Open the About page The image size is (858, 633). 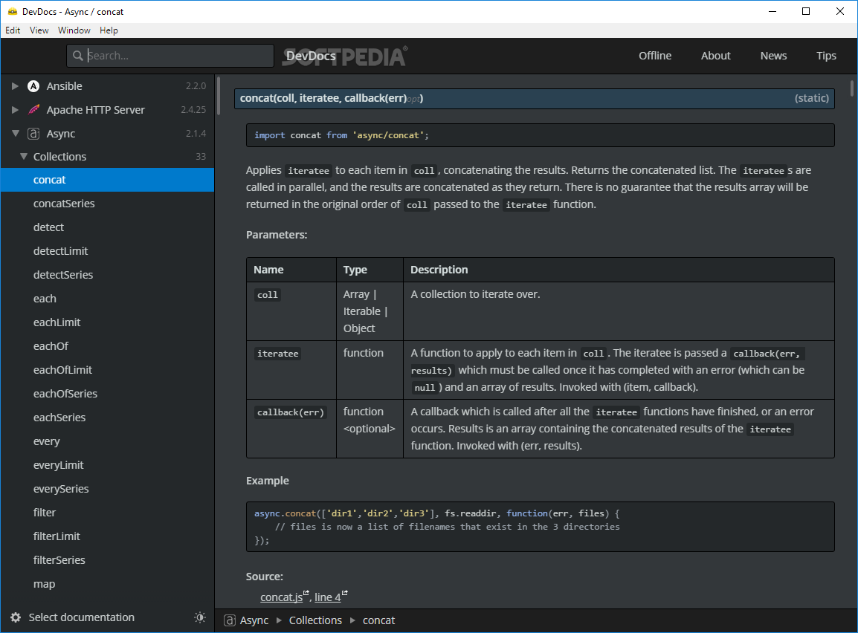point(716,56)
